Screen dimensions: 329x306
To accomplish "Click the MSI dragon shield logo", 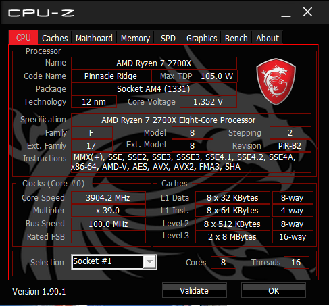I will click(276, 82).
